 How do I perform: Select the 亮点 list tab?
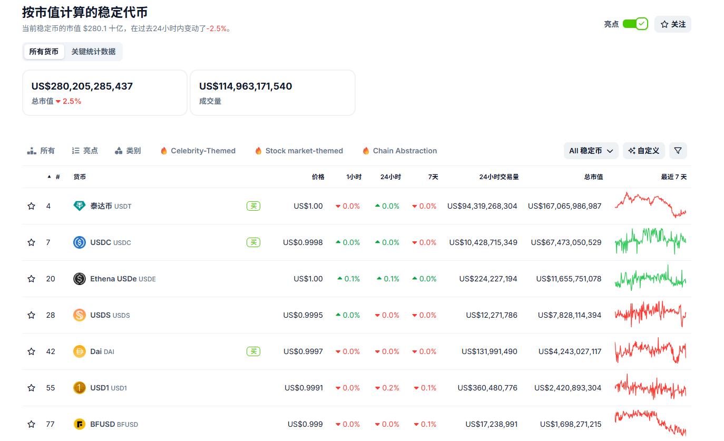[85, 151]
